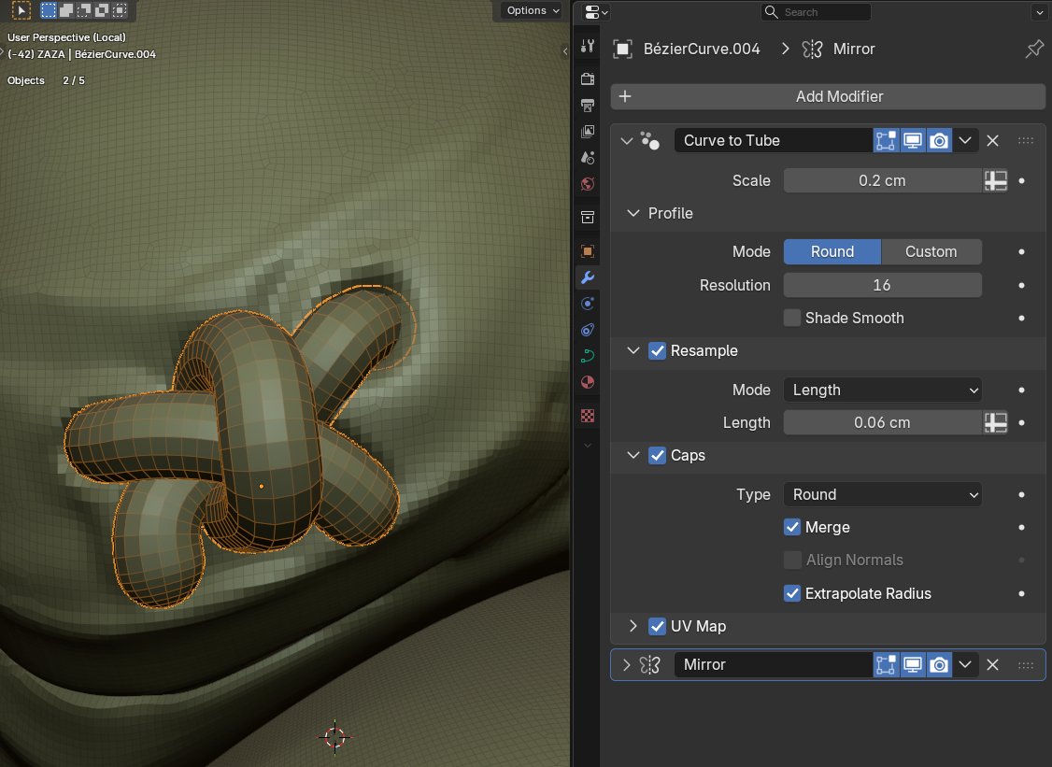This screenshot has height=767, width=1052.
Task: Click the Add Modifier button
Action: click(x=828, y=96)
